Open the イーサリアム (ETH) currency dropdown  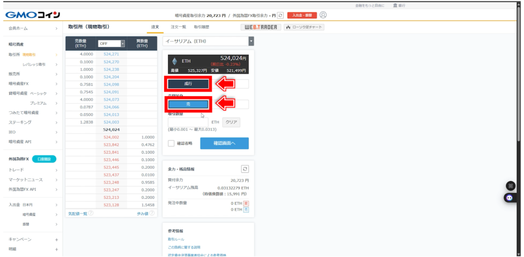(x=208, y=41)
